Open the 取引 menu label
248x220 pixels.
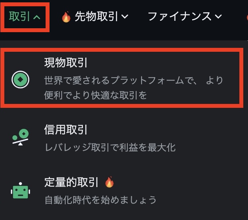click(19, 16)
